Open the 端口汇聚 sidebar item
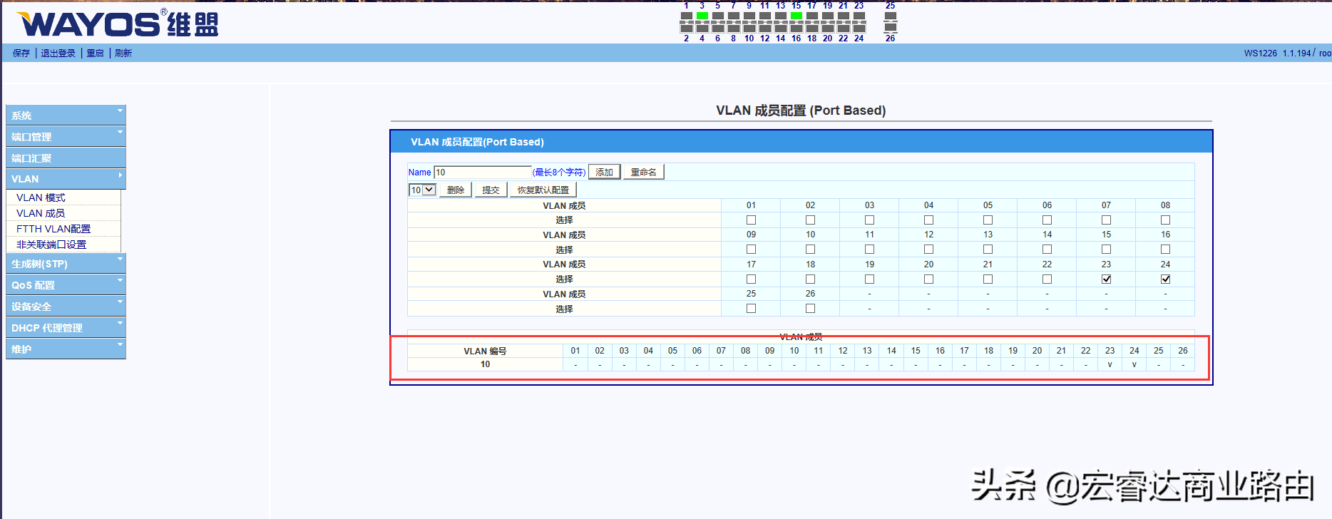1332x519 pixels. coord(66,158)
